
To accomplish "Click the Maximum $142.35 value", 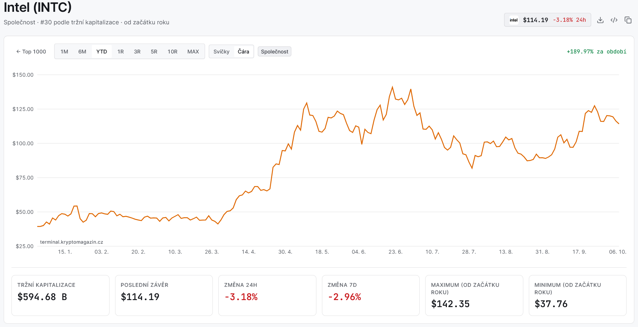I will pos(450,304).
